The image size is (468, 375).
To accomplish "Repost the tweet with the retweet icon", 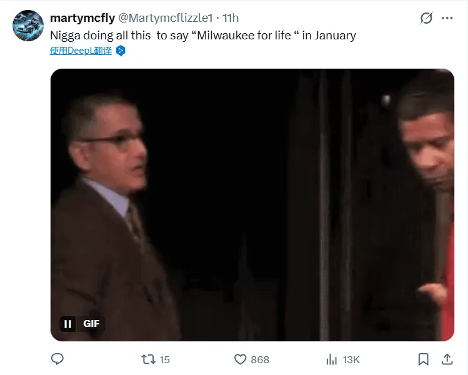I will tap(148, 359).
